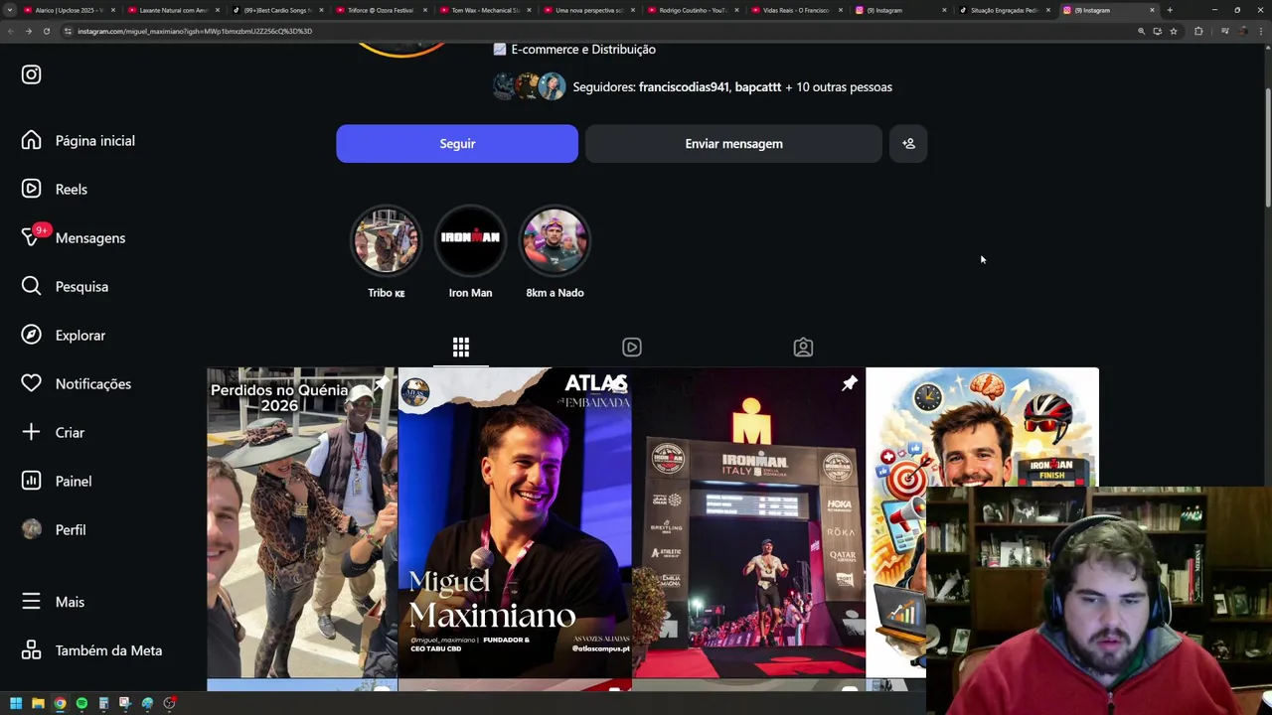Bookmark this page with star icon
This screenshot has height=715, width=1272.
[1174, 31]
